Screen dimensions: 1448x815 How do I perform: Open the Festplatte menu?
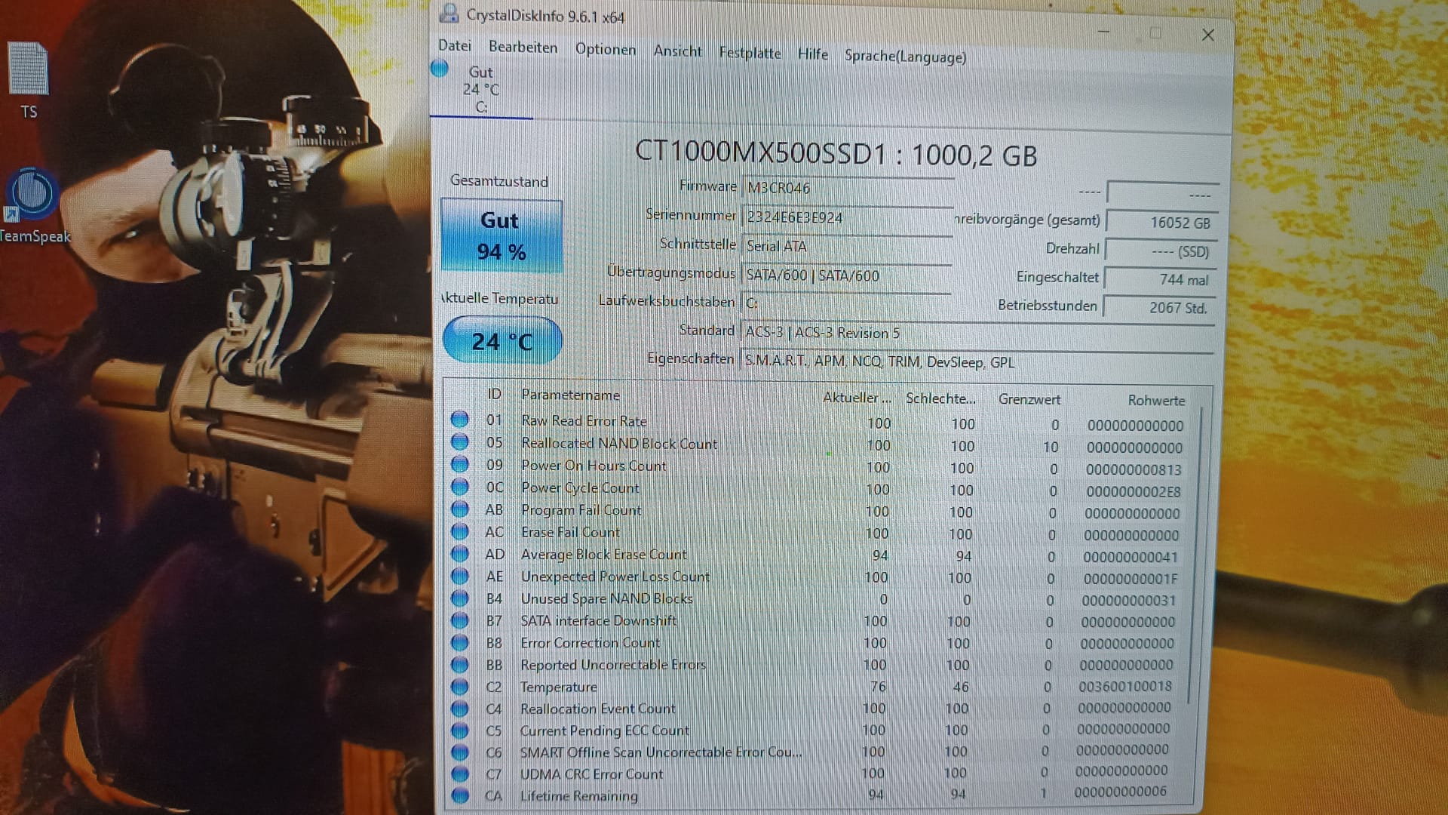749,53
